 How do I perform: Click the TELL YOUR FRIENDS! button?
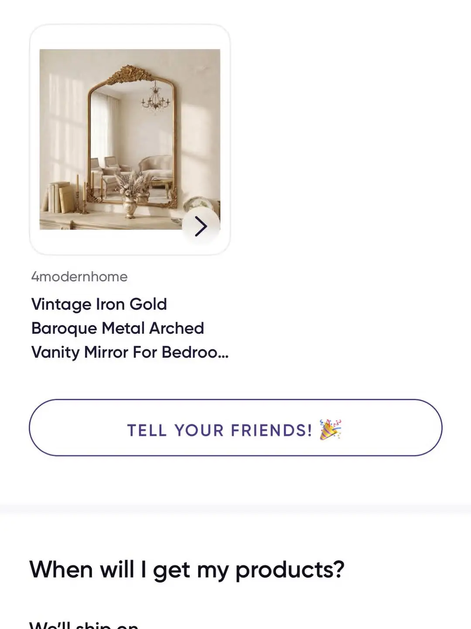click(x=235, y=428)
